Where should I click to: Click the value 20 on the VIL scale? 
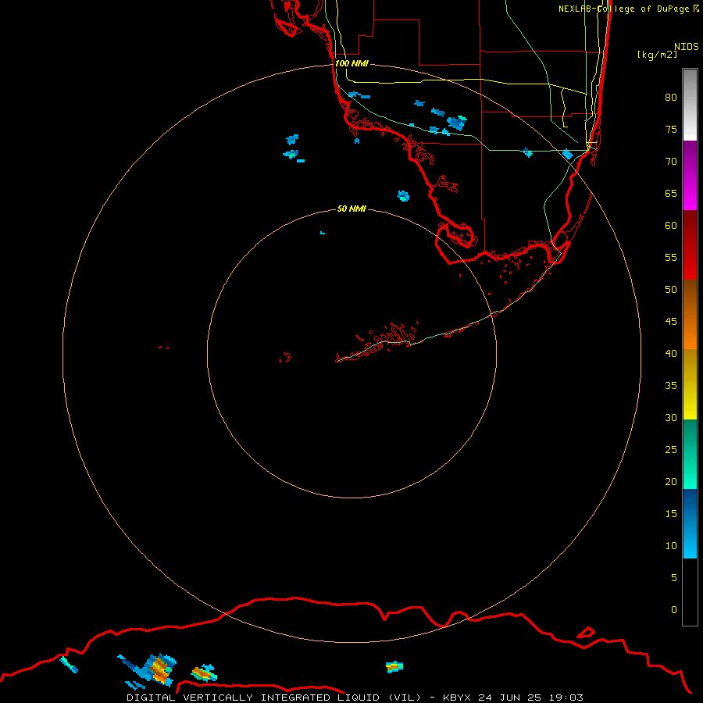[671, 482]
